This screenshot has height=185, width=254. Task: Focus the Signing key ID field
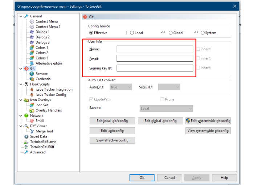click(155, 68)
